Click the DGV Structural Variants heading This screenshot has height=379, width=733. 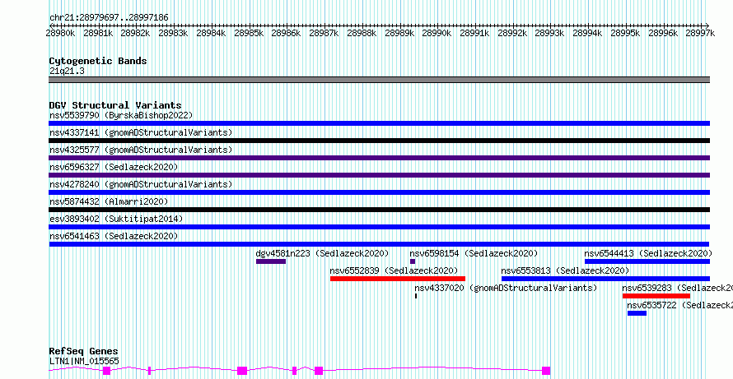(115, 105)
